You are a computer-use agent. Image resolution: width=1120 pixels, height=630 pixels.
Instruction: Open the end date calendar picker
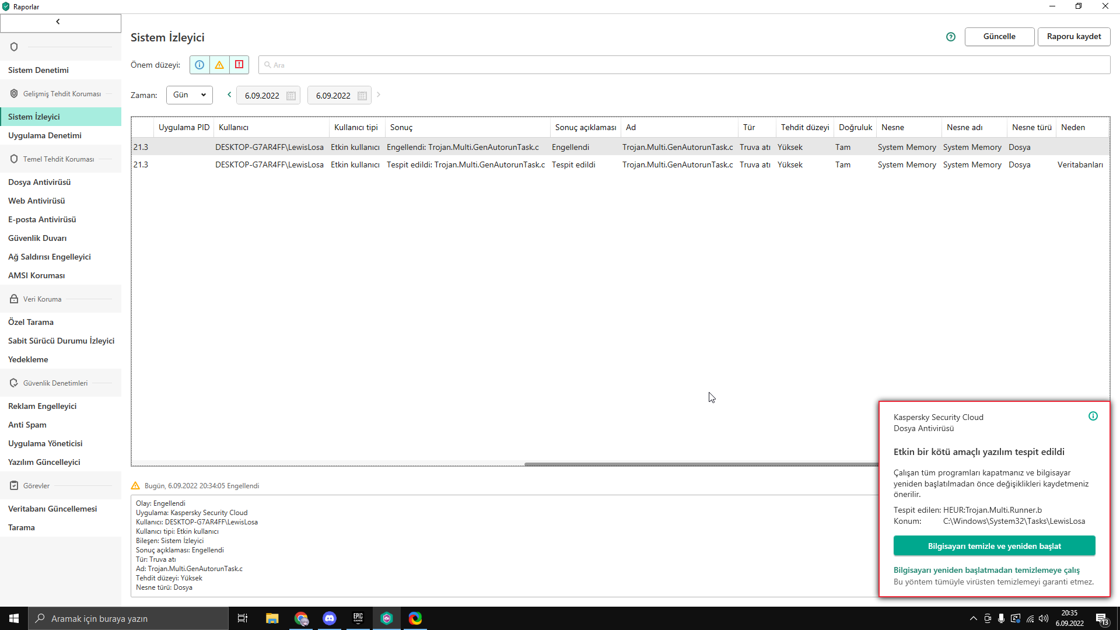click(362, 96)
